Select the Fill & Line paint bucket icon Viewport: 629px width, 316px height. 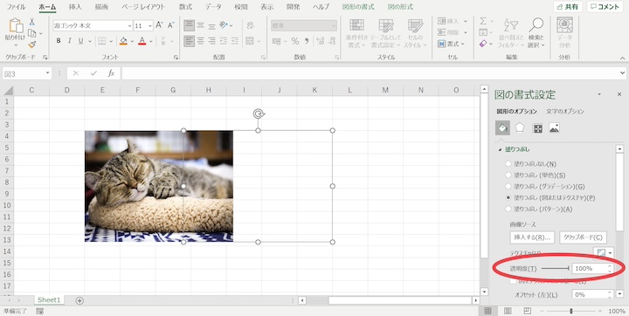[x=502, y=128]
